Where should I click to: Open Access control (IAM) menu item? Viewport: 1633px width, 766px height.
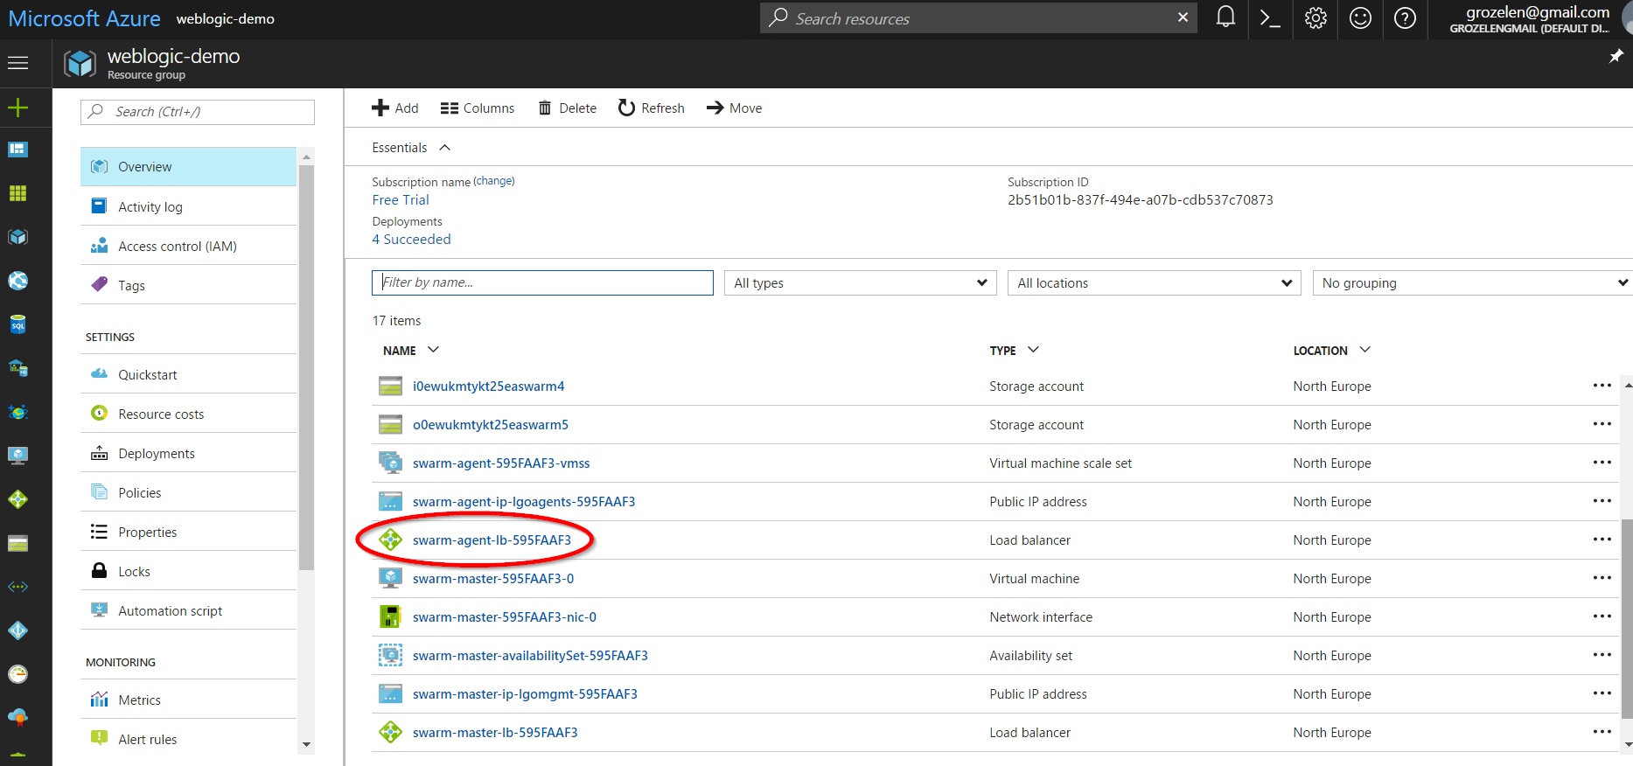[x=178, y=247]
